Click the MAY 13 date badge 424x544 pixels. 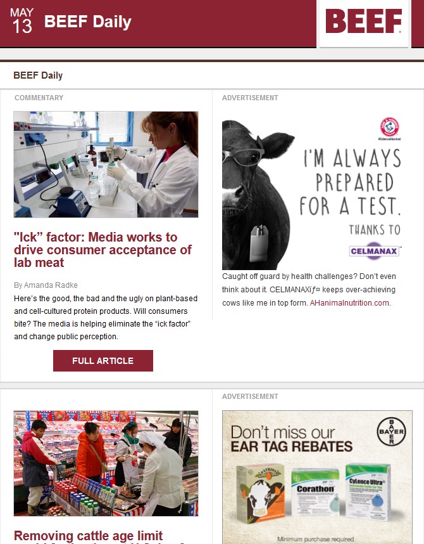(22, 21)
